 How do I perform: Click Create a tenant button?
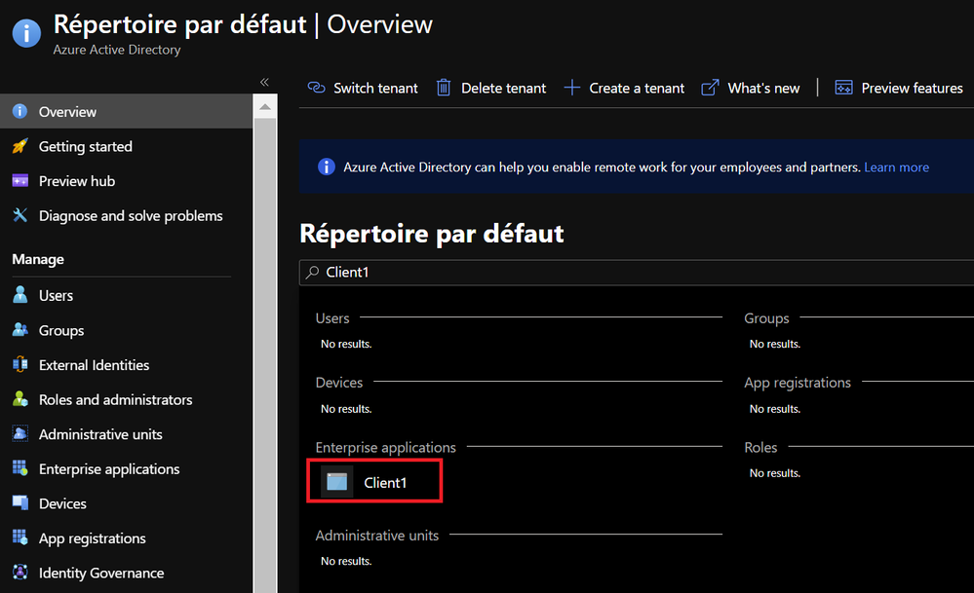click(x=624, y=88)
